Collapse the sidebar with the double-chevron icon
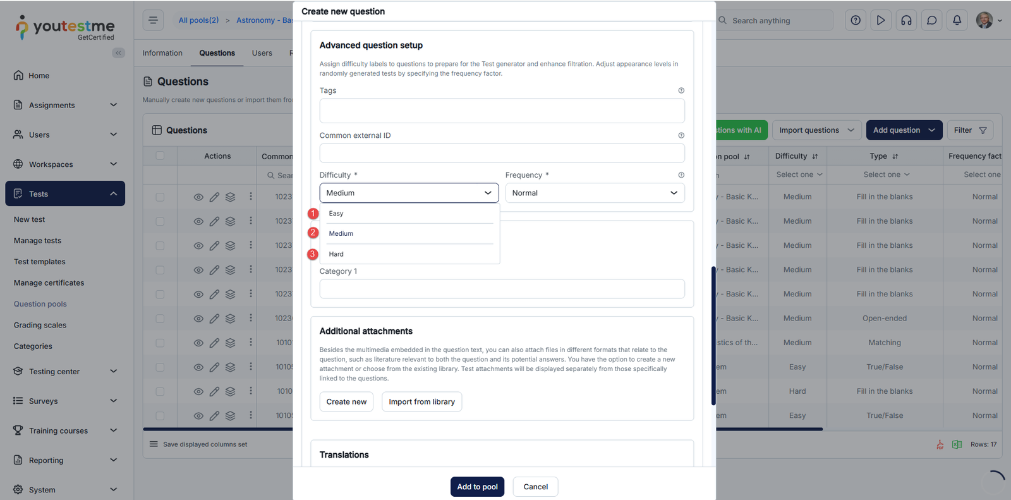This screenshot has width=1011, height=500. pyautogui.click(x=118, y=53)
